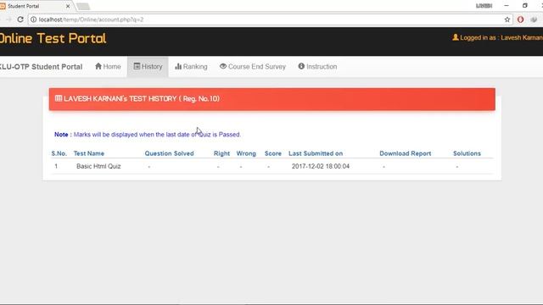This screenshot has width=543, height=305.
Task: View site information icon in address bar
Action: click(33, 19)
